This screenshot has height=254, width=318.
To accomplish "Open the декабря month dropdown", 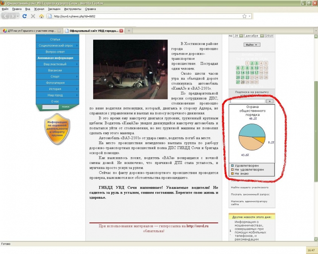I will [x=254, y=36].
